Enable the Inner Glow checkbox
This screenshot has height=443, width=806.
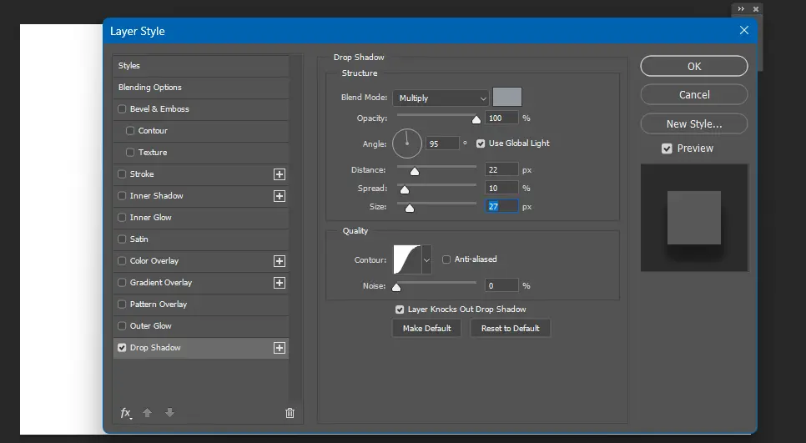tap(122, 218)
